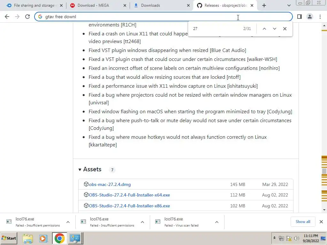
Task: Click the find-in-page text field containing 27
Action: pos(216,28)
